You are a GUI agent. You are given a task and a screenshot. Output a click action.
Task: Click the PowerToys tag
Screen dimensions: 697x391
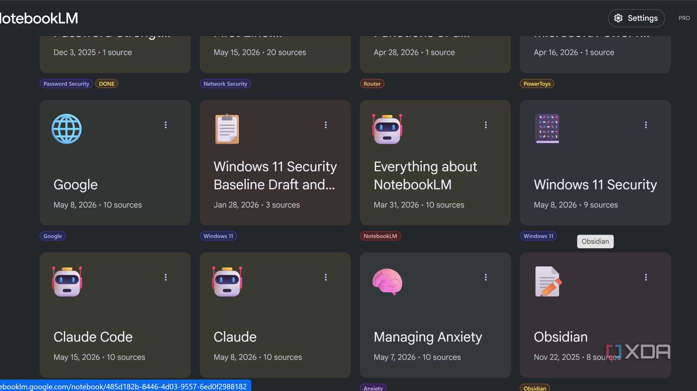537,84
